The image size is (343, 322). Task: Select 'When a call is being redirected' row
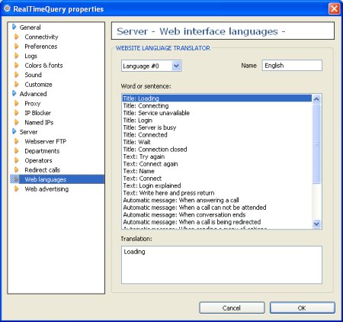point(217,222)
